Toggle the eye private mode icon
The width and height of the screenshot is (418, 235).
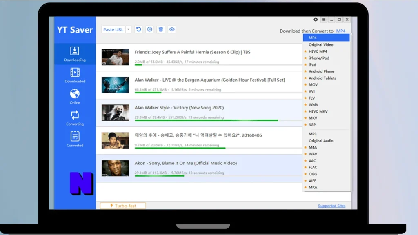coord(172,29)
